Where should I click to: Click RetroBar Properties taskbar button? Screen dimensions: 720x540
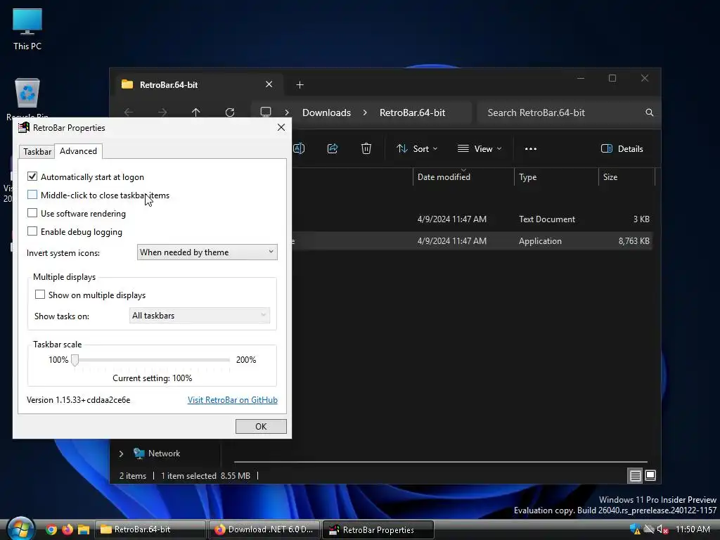378,530
